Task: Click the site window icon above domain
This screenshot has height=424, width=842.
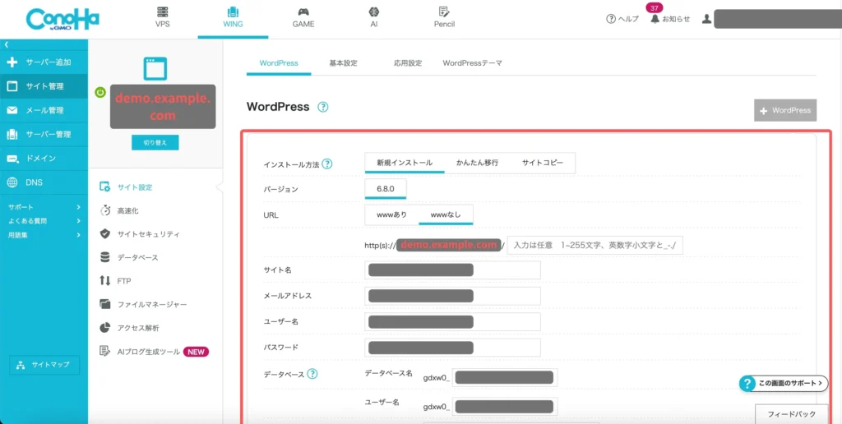Action: coord(155,68)
